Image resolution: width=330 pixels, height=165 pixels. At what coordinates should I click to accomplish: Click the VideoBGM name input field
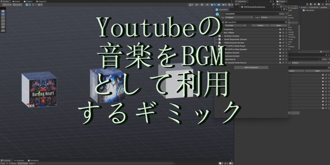[x=250, y=14]
